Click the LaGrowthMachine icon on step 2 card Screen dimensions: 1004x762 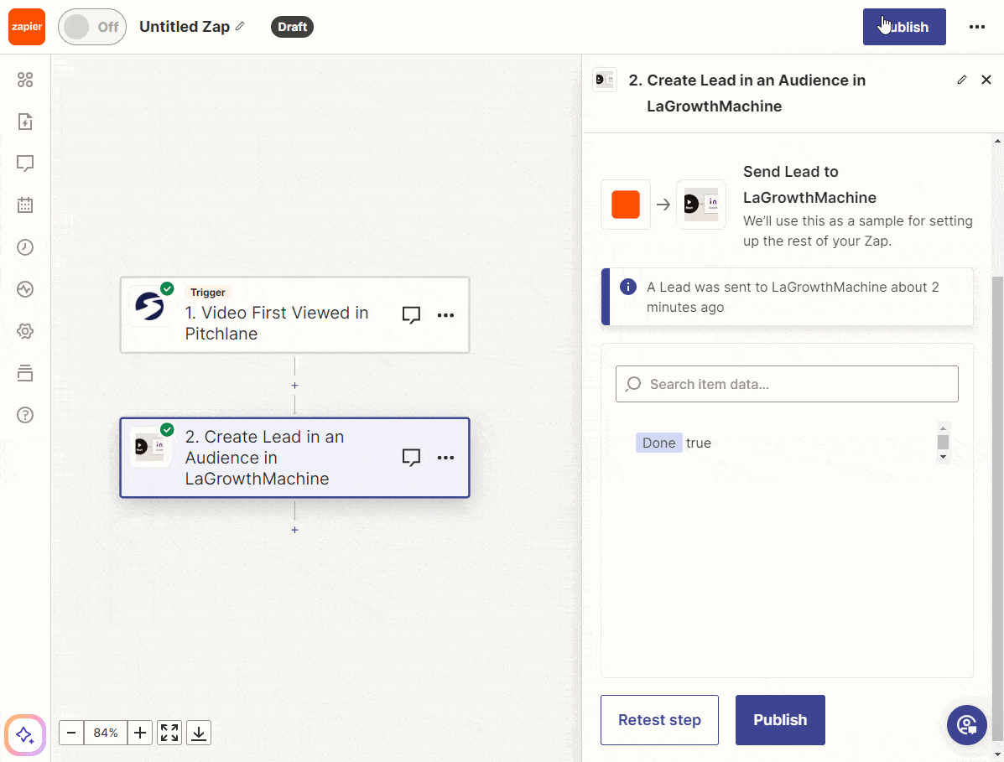150,447
